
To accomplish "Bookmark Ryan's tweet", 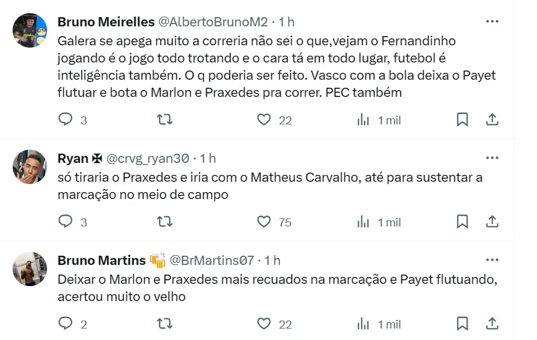I will point(462,221).
